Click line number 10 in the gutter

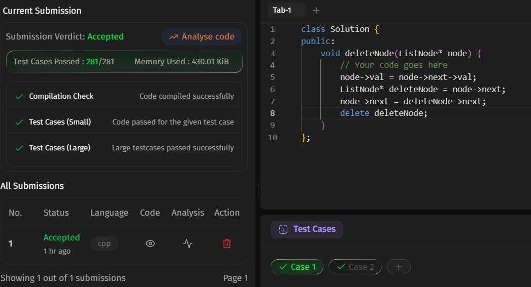click(273, 137)
